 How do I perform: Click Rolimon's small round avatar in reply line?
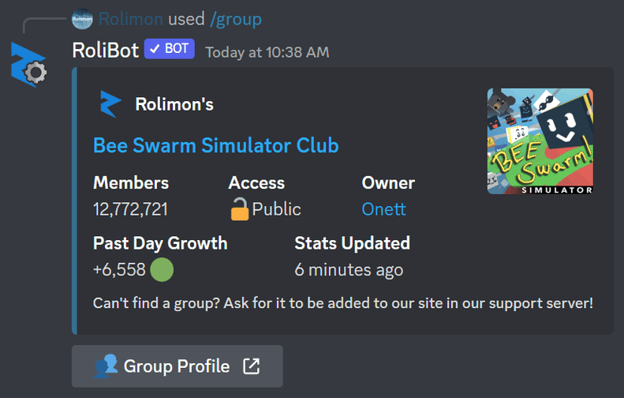click(x=82, y=19)
